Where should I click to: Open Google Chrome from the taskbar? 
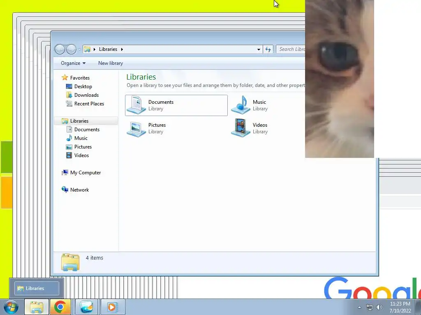point(60,307)
